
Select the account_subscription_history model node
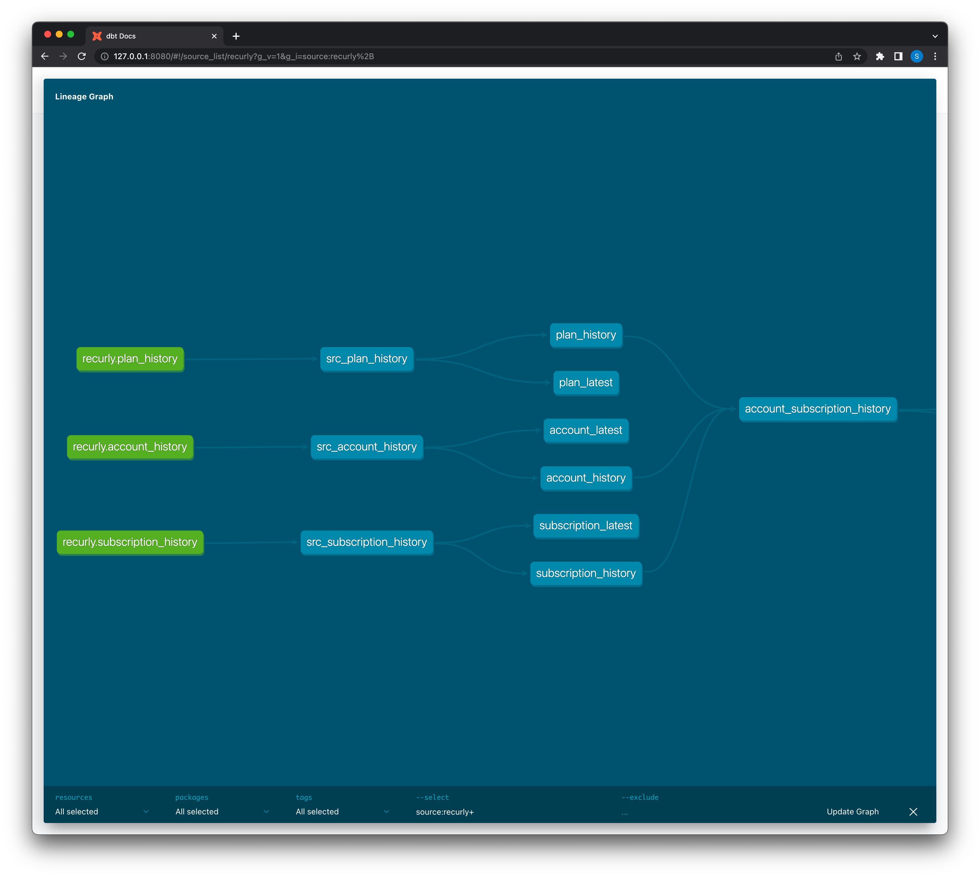[x=817, y=409]
